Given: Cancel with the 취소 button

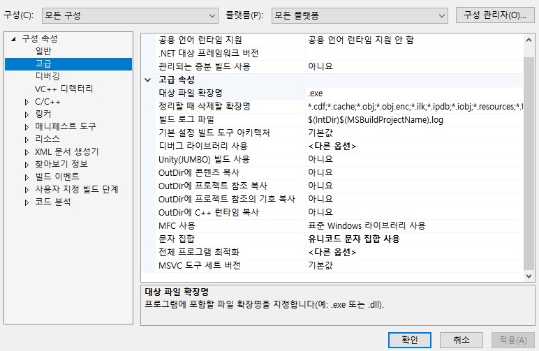Looking at the screenshot, I should click(462, 340).
